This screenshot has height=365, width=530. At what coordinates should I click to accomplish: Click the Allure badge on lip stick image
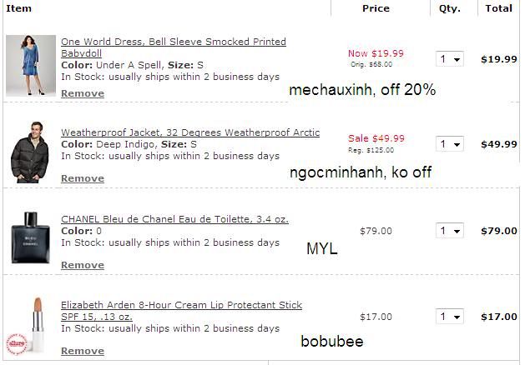click(x=14, y=342)
